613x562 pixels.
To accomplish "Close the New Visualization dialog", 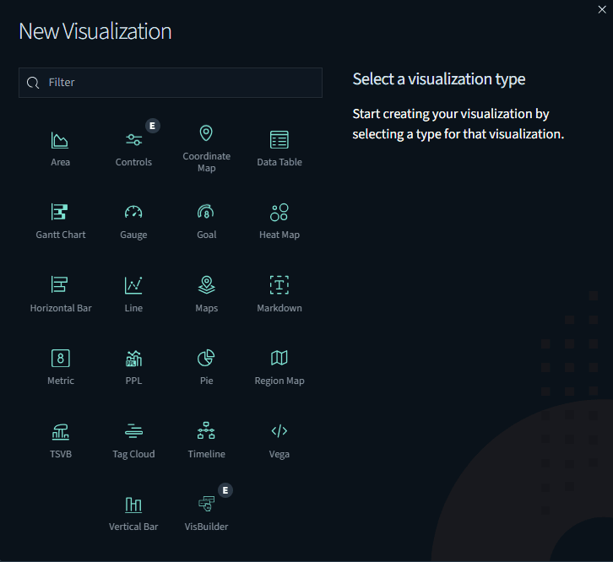I will pos(602,10).
